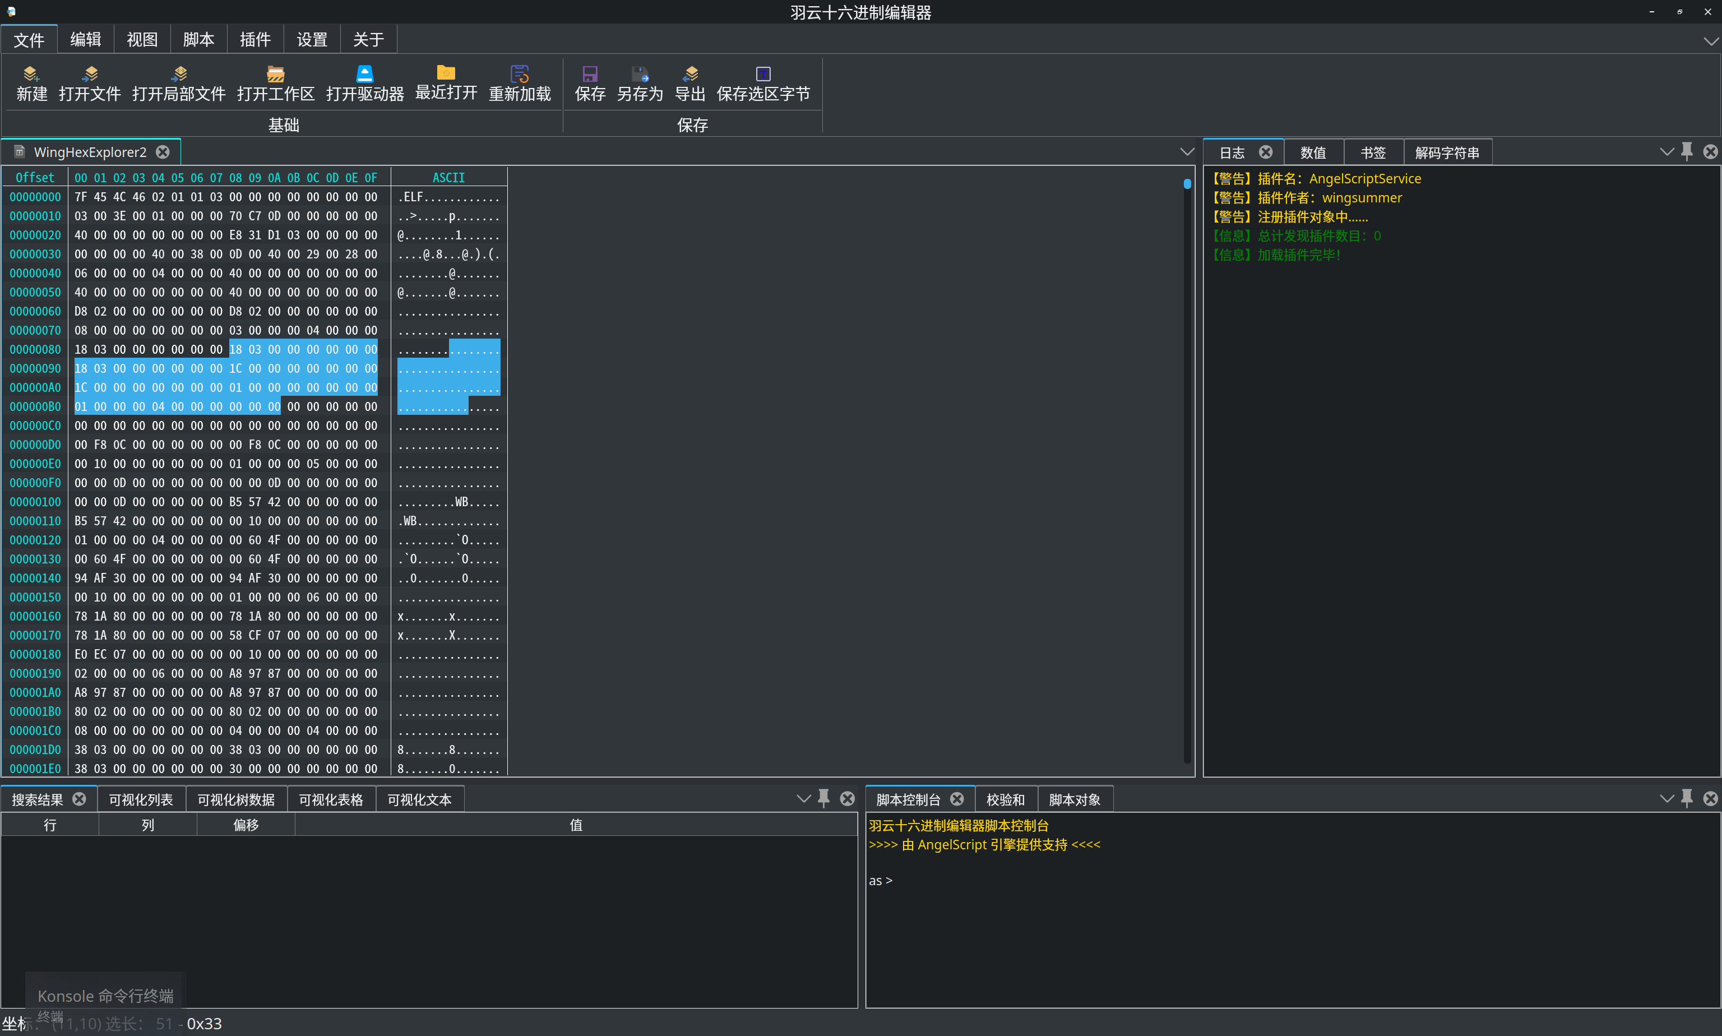Open the 文件 menu tab
Image resolution: width=1722 pixels, height=1036 pixels.
[29, 40]
